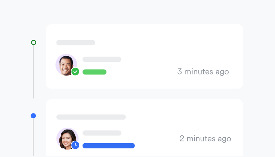The width and height of the screenshot is (275, 157).
Task: Select the solid blue timeline marker
Action: coord(33,116)
